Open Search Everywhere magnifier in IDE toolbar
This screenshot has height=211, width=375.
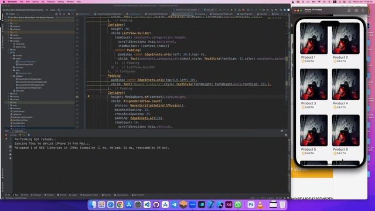click(x=281, y=10)
